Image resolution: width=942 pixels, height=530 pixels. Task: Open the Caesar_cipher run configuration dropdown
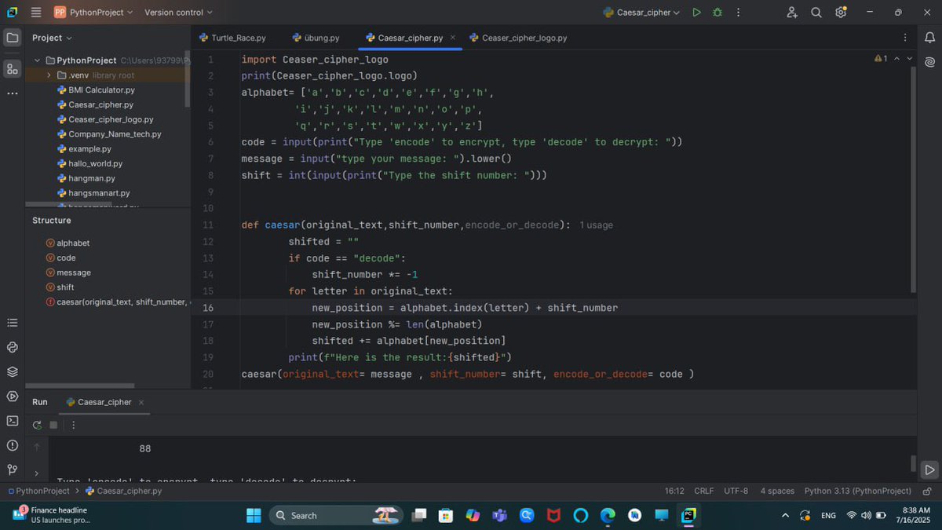641,13
